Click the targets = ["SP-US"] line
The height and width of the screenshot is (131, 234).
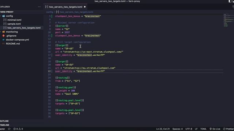pos(68,104)
